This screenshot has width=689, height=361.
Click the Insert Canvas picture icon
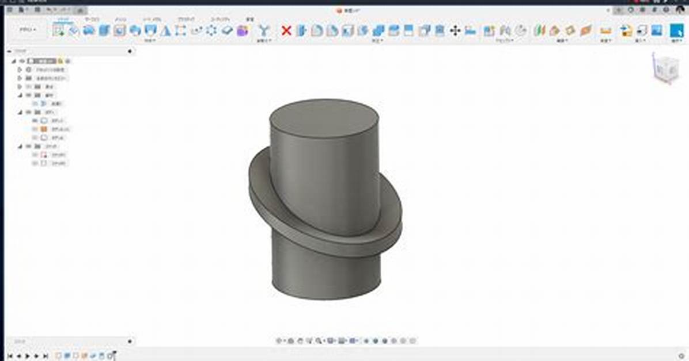tap(657, 30)
